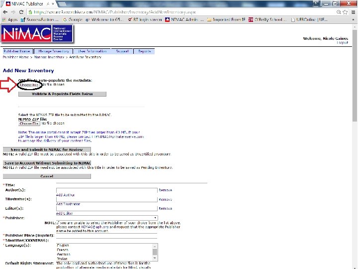Screen dimensions: 358x269
Task: Click Save and Submit to NIMAC for Review
Action: 47,149
